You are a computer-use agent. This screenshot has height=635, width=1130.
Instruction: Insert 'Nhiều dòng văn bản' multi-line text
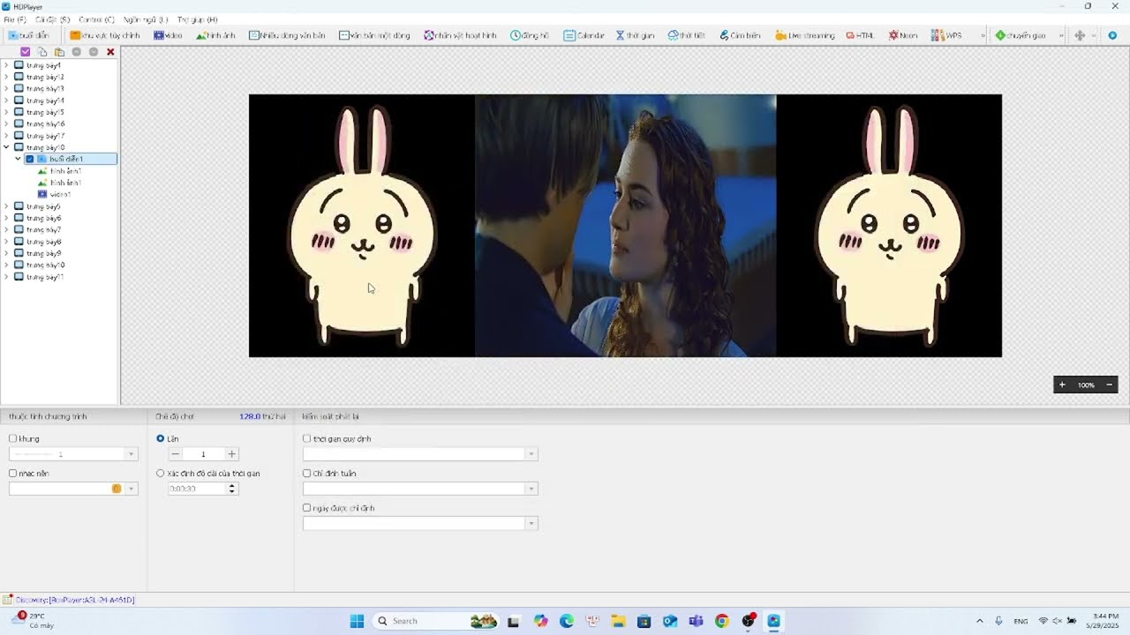[x=287, y=35]
